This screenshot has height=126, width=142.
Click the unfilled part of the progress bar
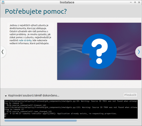click(x=107, y=120)
